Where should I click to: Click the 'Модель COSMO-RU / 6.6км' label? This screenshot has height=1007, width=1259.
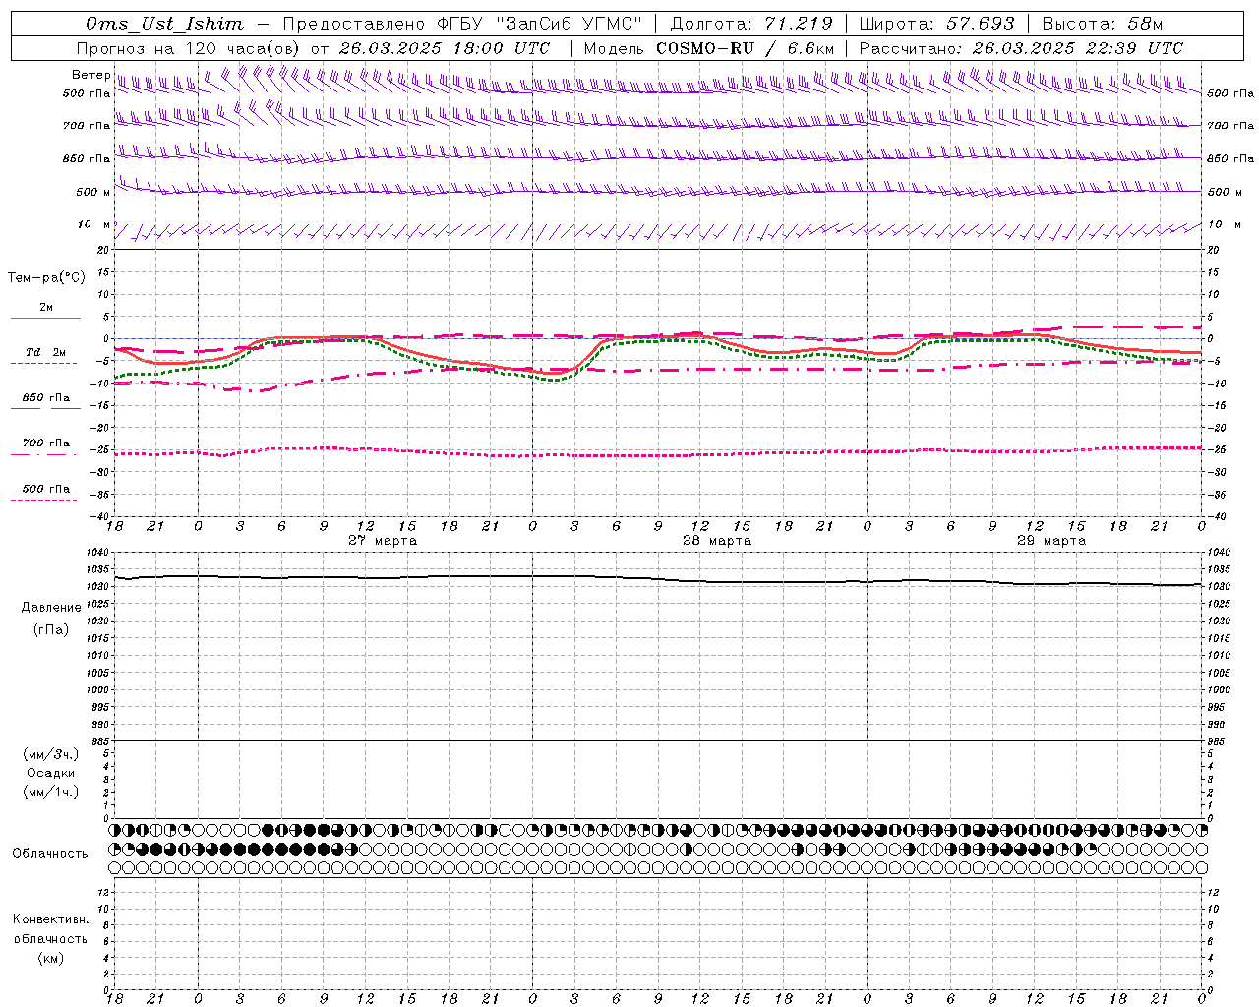708,48
